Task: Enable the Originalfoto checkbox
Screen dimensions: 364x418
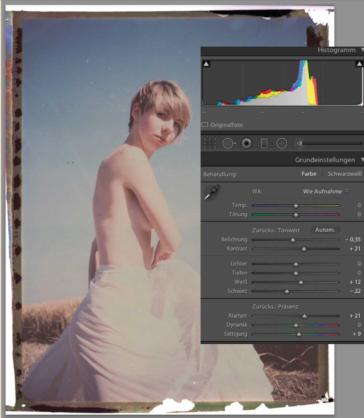Action: click(x=205, y=125)
